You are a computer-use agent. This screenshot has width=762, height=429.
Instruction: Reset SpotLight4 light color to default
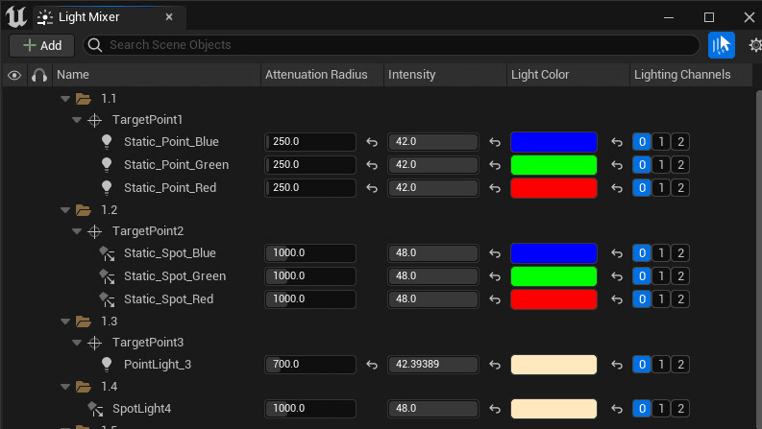pos(617,409)
